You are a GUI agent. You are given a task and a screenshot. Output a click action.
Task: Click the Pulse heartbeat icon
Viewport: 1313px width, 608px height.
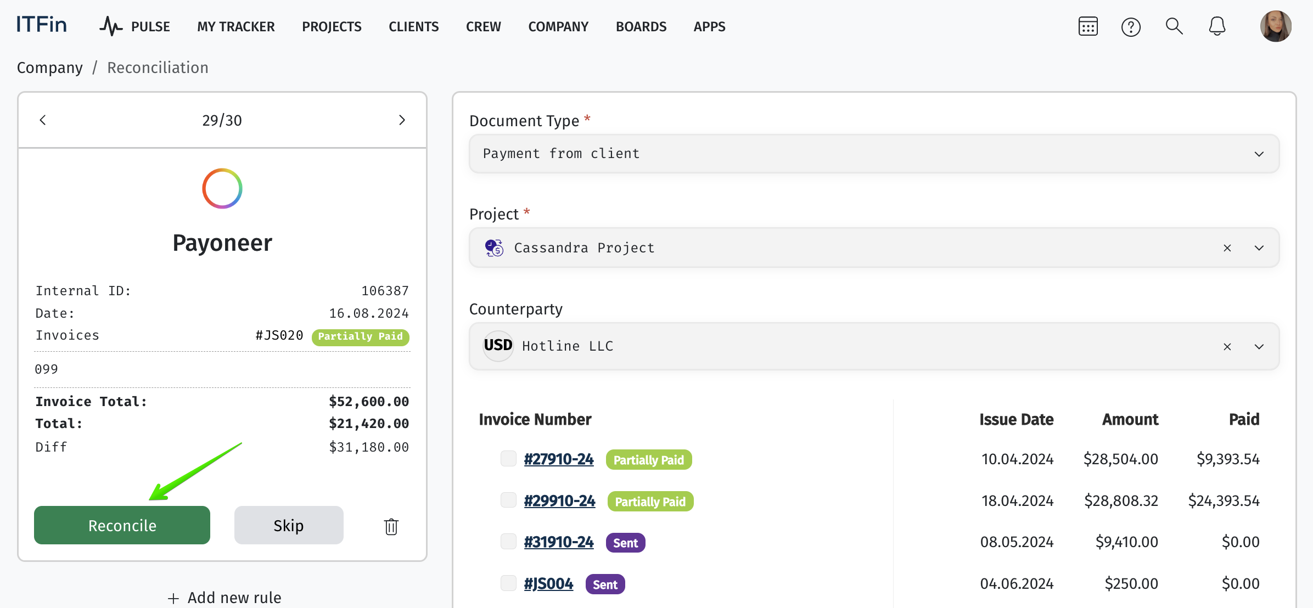coord(111,26)
